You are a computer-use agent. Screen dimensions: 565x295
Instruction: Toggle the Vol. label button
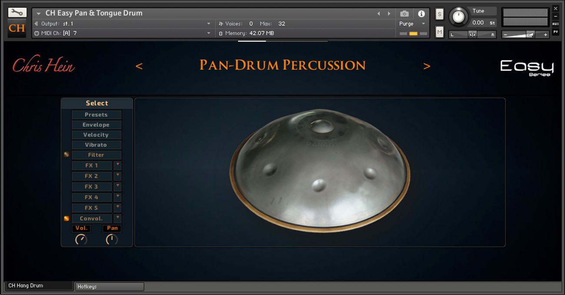[x=81, y=228]
